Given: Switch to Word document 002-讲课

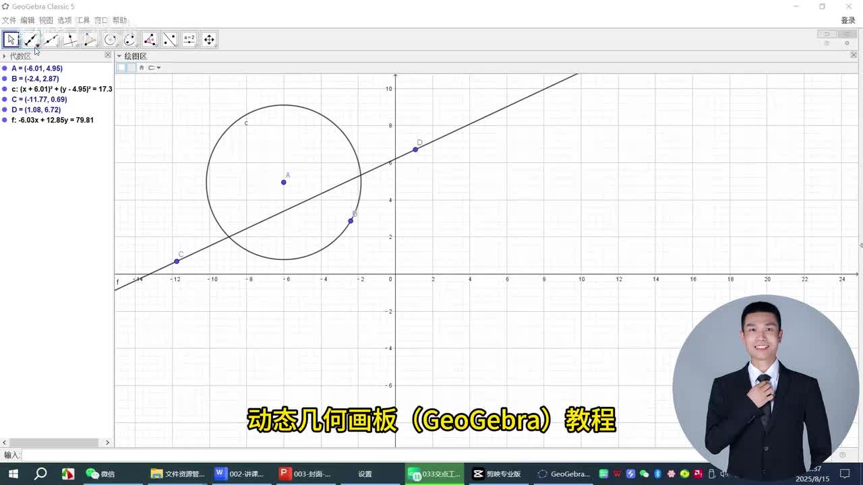Looking at the screenshot, I should (x=241, y=474).
